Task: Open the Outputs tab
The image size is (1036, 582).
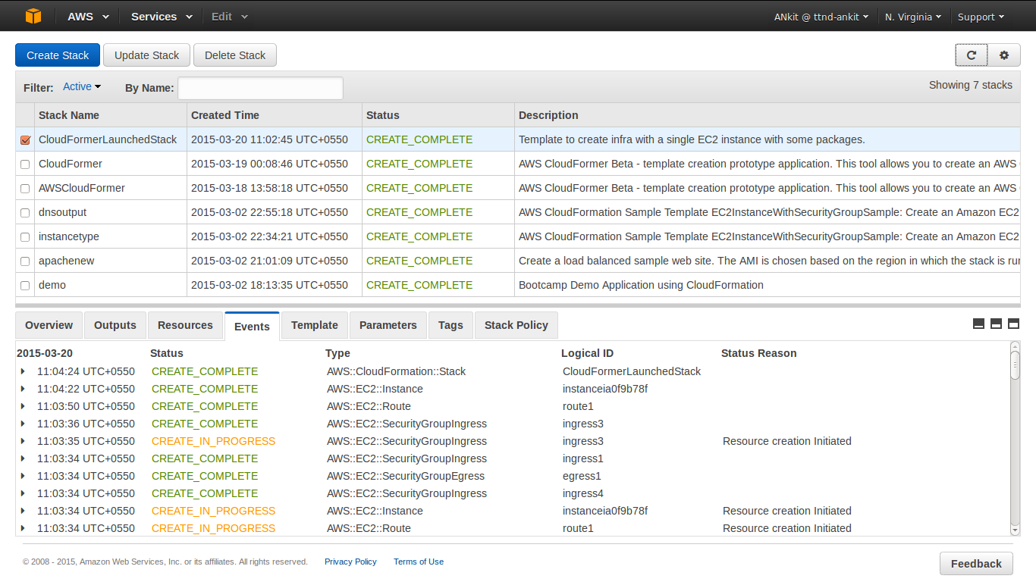Action: click(x=115, y=325)
